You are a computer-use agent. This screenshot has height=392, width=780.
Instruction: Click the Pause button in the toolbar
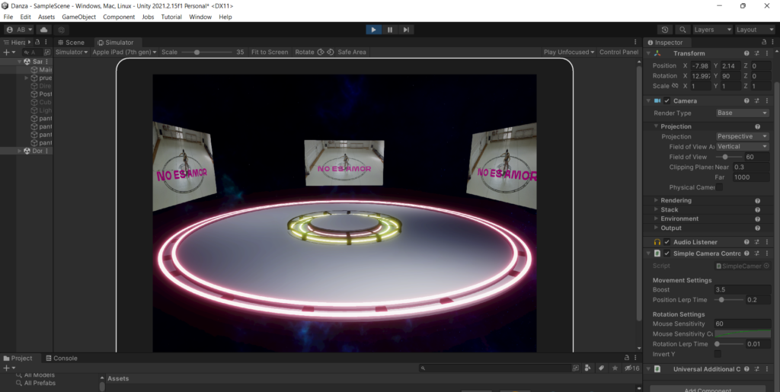coord(390,30)
